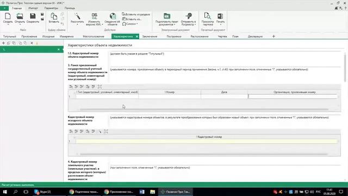Go to the Построения section tab
Viewport: 348px width, 196px height.
pos(174,36)
